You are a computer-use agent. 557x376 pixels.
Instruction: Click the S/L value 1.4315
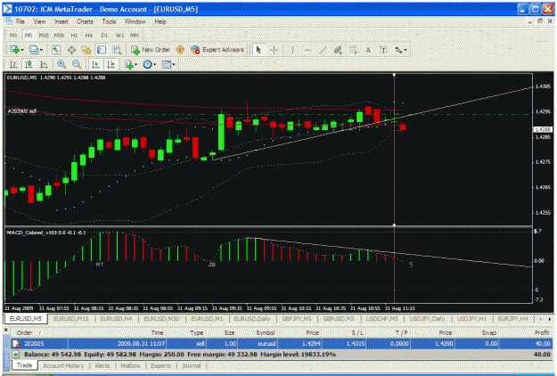[356, 344]
